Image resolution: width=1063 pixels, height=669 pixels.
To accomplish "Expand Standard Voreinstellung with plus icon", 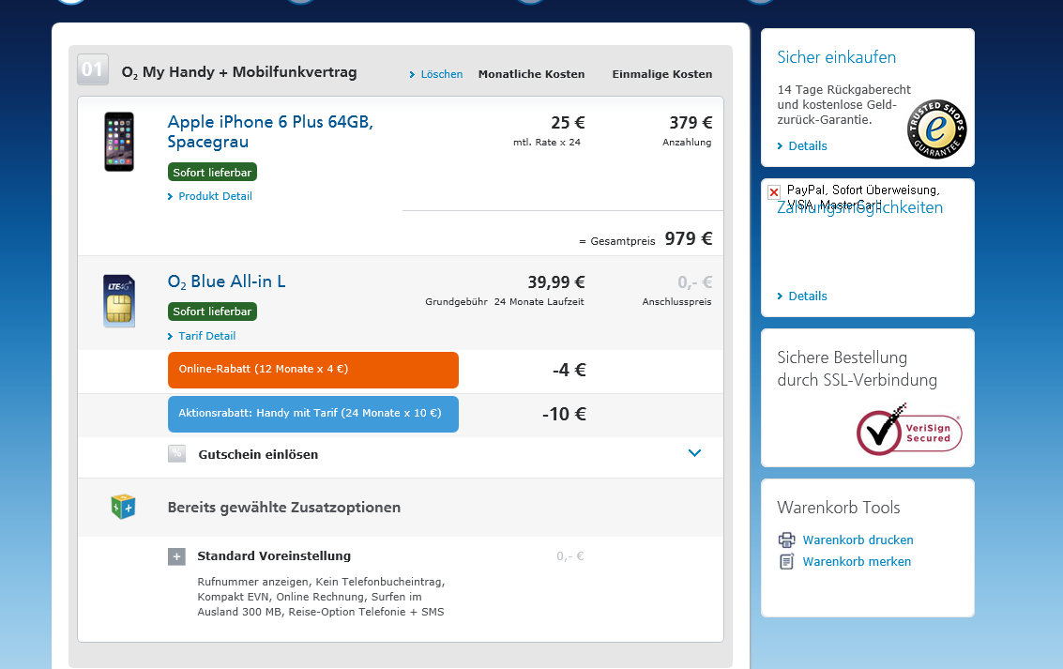I will point(176,556).
